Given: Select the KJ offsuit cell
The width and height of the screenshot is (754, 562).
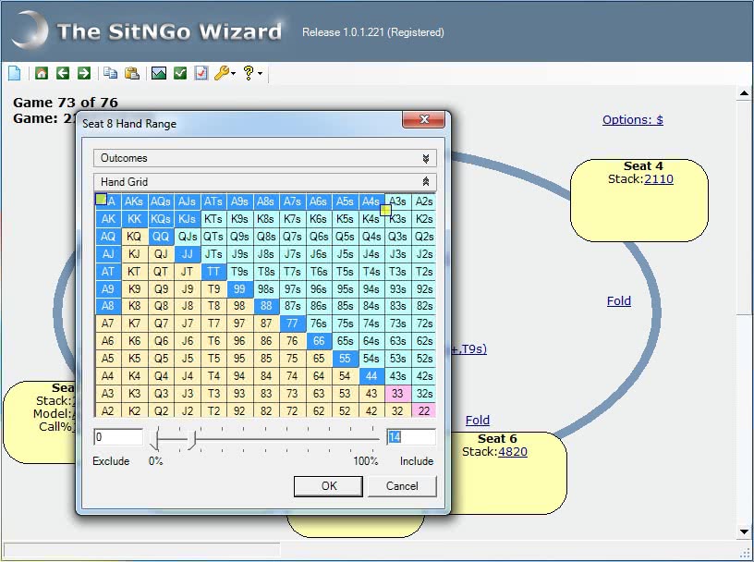Looking at the screenshot, I should pyautogui.click(x=134, y=254).
